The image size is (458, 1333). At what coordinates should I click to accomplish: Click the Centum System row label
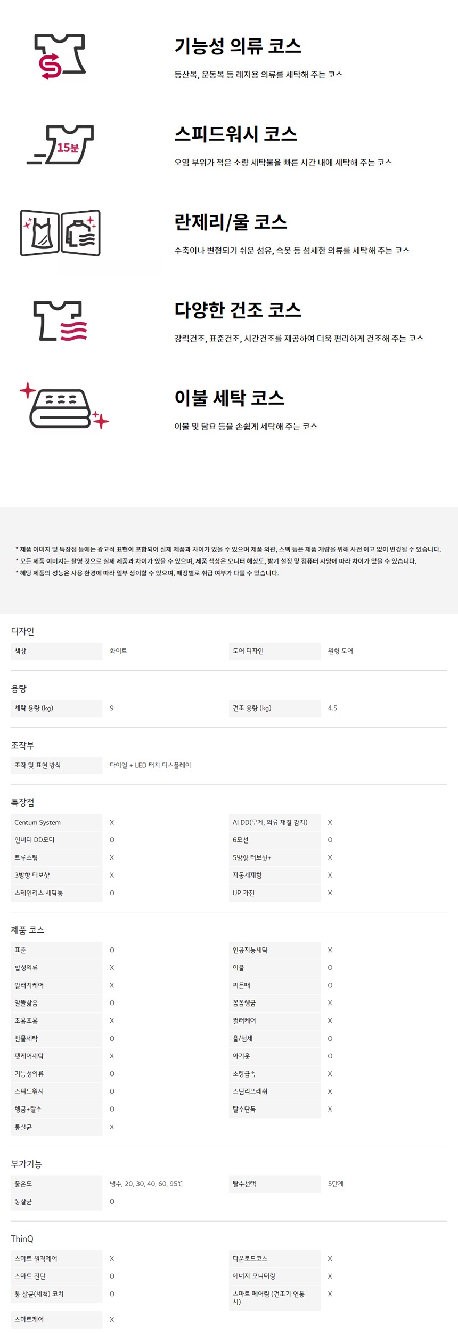pos(56,822)
